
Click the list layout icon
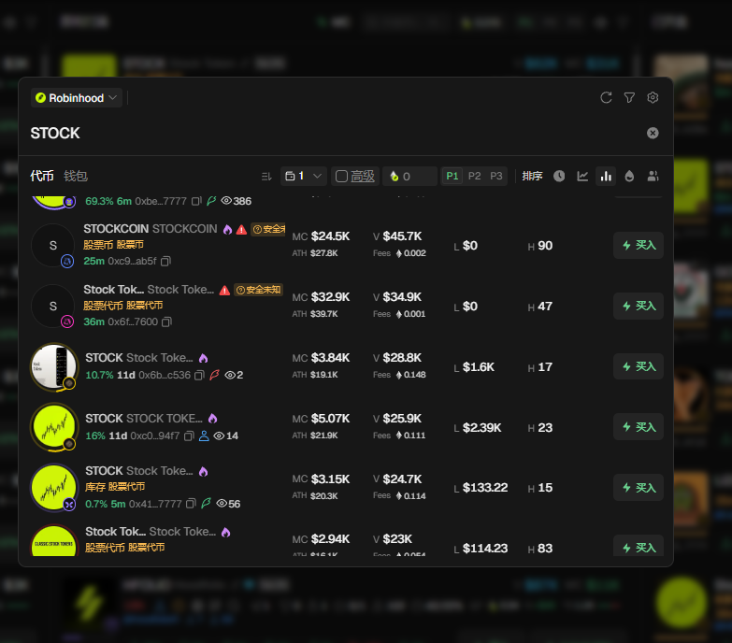coord(266,177)
